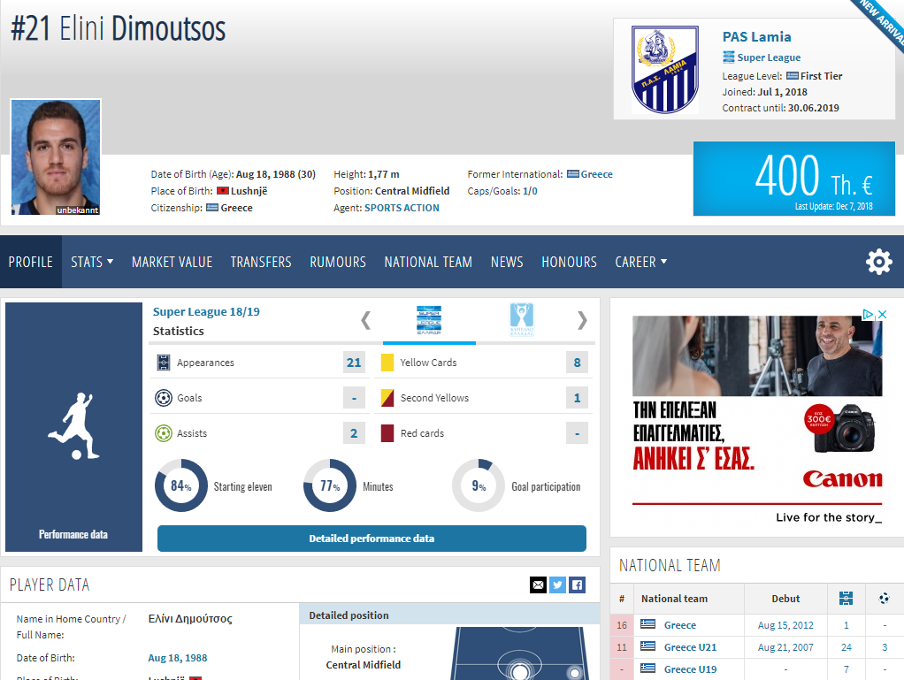904x680 pixels.
Task: Click the player portrait photo
Action: point(56,157)
